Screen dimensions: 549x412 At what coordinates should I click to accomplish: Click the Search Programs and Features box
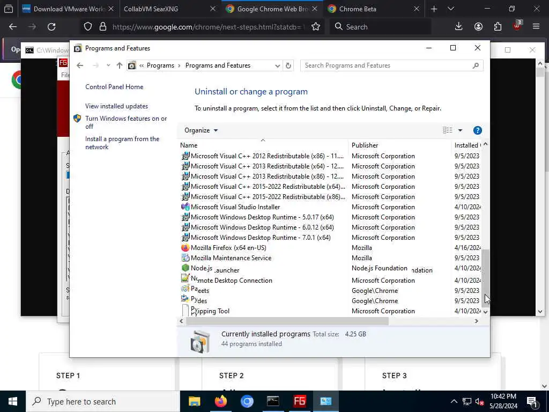pyautogui.click(x=392, y=65)
